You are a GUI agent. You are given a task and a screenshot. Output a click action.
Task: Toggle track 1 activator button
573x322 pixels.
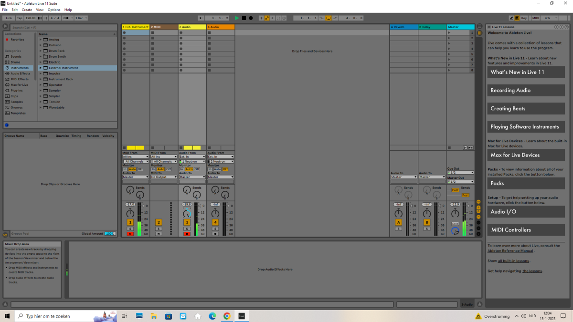[x=130, y=222]
